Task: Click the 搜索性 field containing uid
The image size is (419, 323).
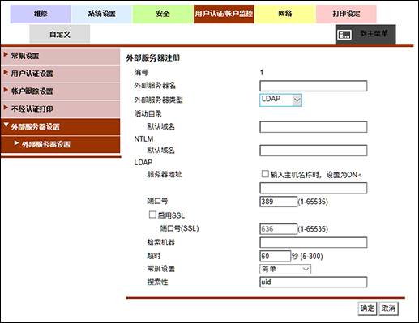Action: coord(314,282)
